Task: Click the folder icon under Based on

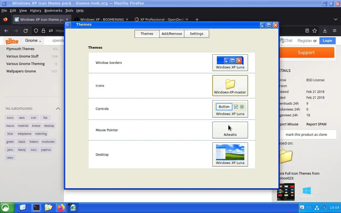Action: coord(286,156)
